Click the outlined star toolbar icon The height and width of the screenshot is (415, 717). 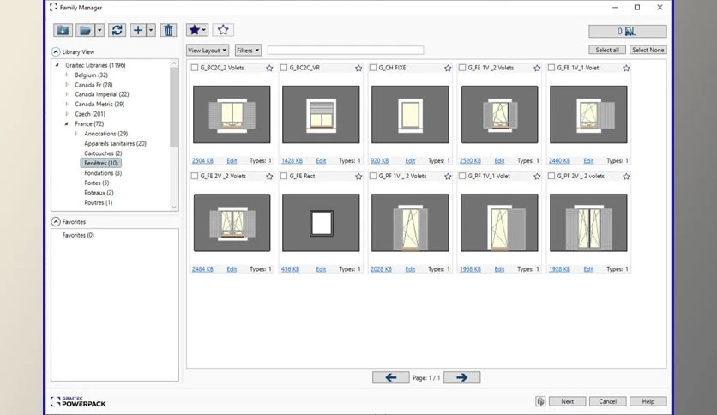[223, 30]
